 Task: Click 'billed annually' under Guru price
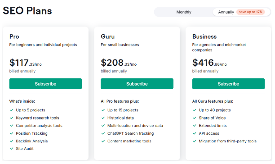[114, 71]
